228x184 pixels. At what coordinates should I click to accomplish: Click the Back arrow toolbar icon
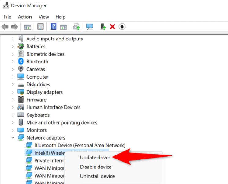[5, 27]
